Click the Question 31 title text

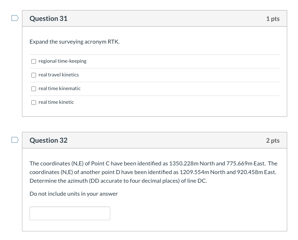(48, 18)
